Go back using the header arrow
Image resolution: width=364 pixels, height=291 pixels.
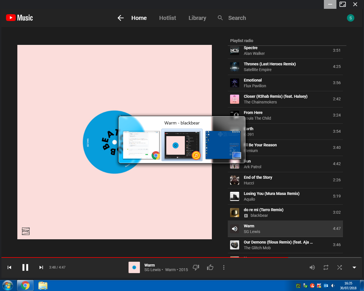[121, 18]
